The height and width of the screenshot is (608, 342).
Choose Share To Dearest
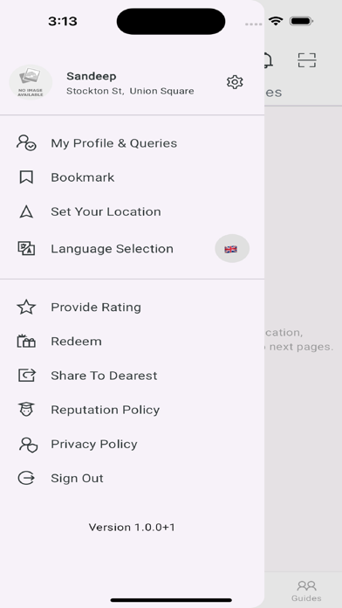click(x=132, y=376)
